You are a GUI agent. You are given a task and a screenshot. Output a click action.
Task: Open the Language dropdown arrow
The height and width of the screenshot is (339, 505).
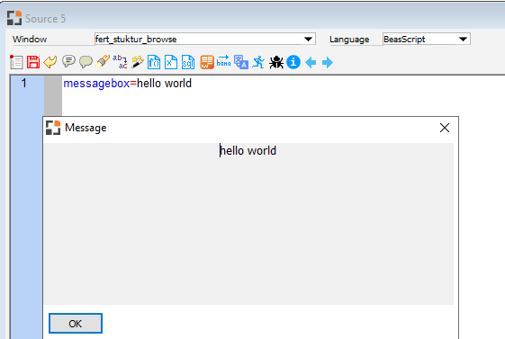[x=463, y=40]
